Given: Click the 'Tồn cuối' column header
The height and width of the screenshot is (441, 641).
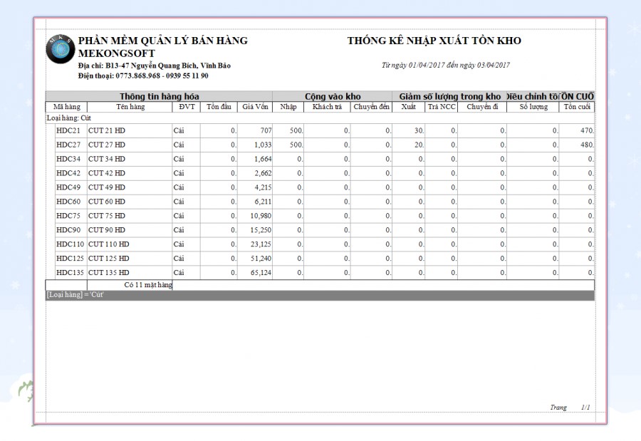Looking at the screenshot, I should [x=577, y=107].
